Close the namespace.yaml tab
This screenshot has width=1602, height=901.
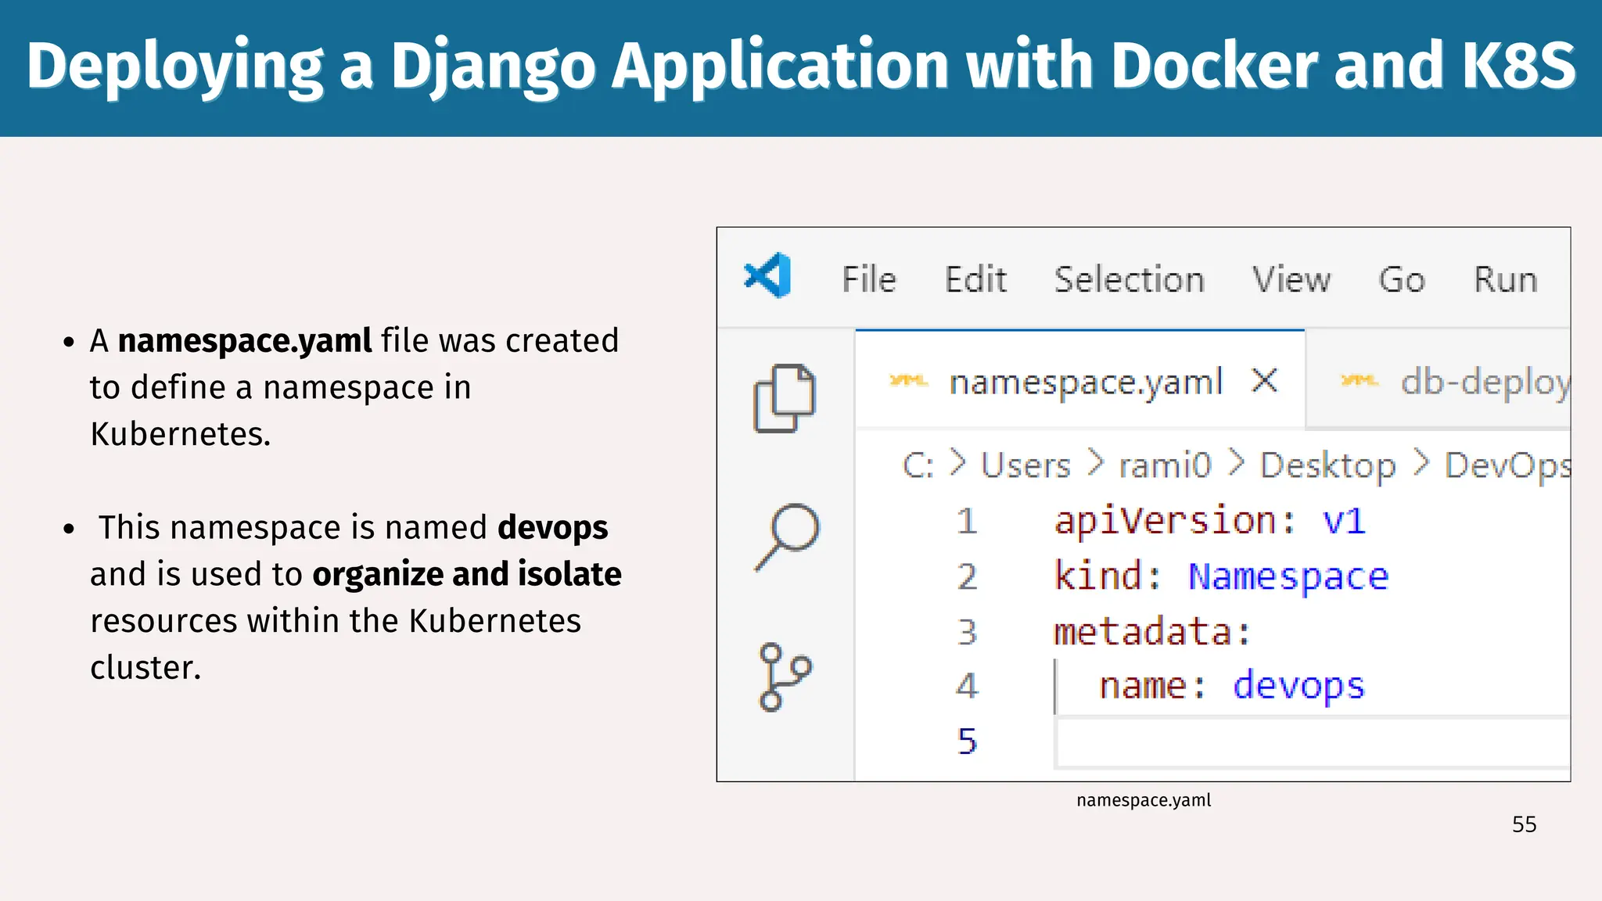[1265, 381]
